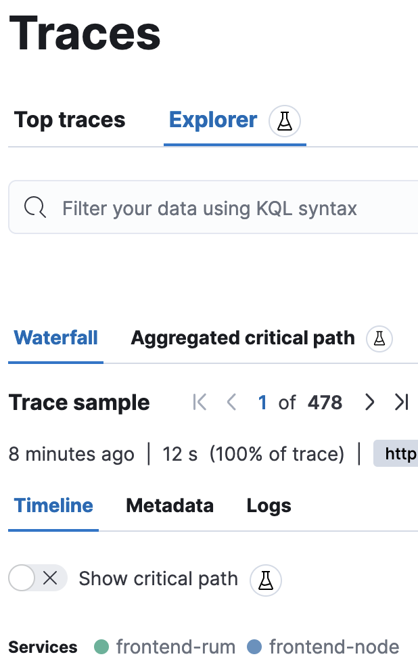Go to the previous trace sample
This screenshot has width=418, height=663.
[231, 402]
